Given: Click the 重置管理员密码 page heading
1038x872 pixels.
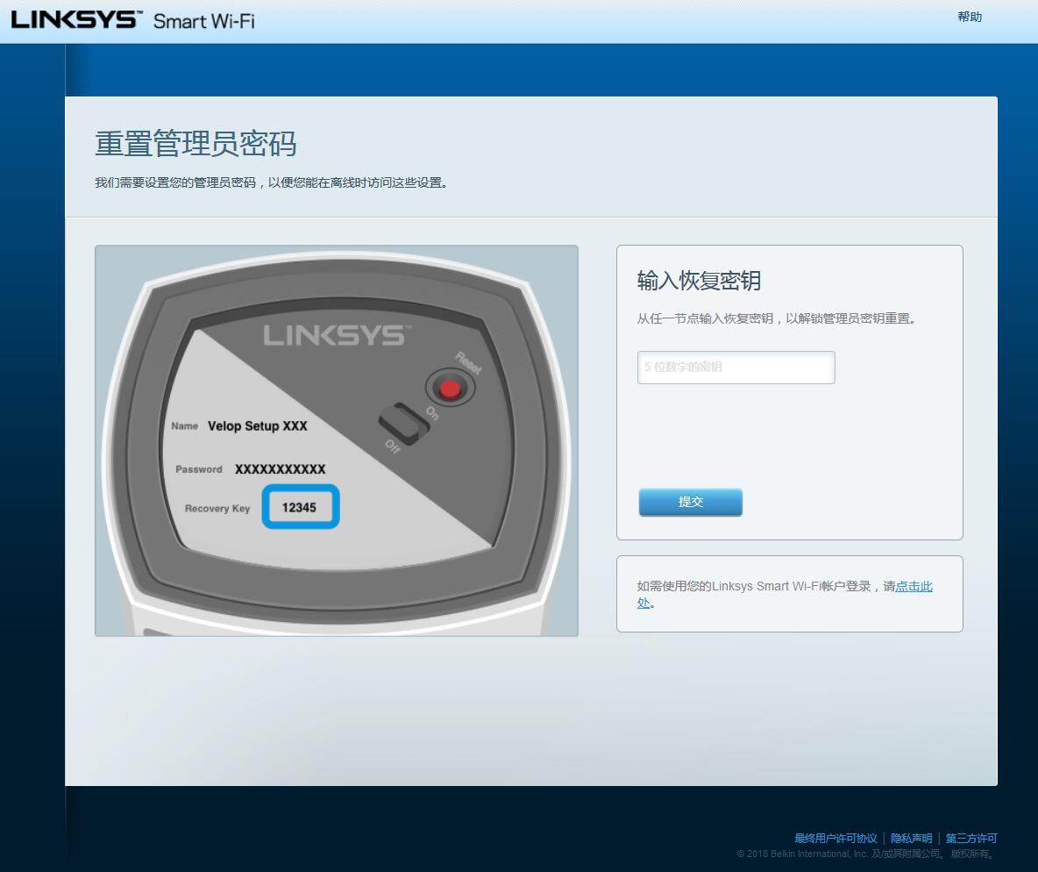Looking at the screenshot, I should (x=195, y=145).
